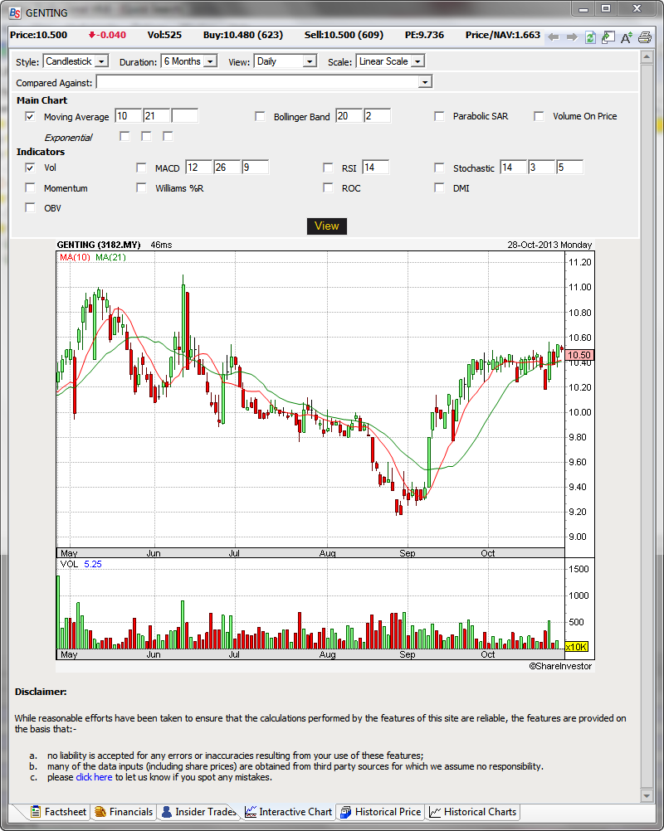Click the empty third Moving Average field
The image size is (664, 831).
click(184, 116)
